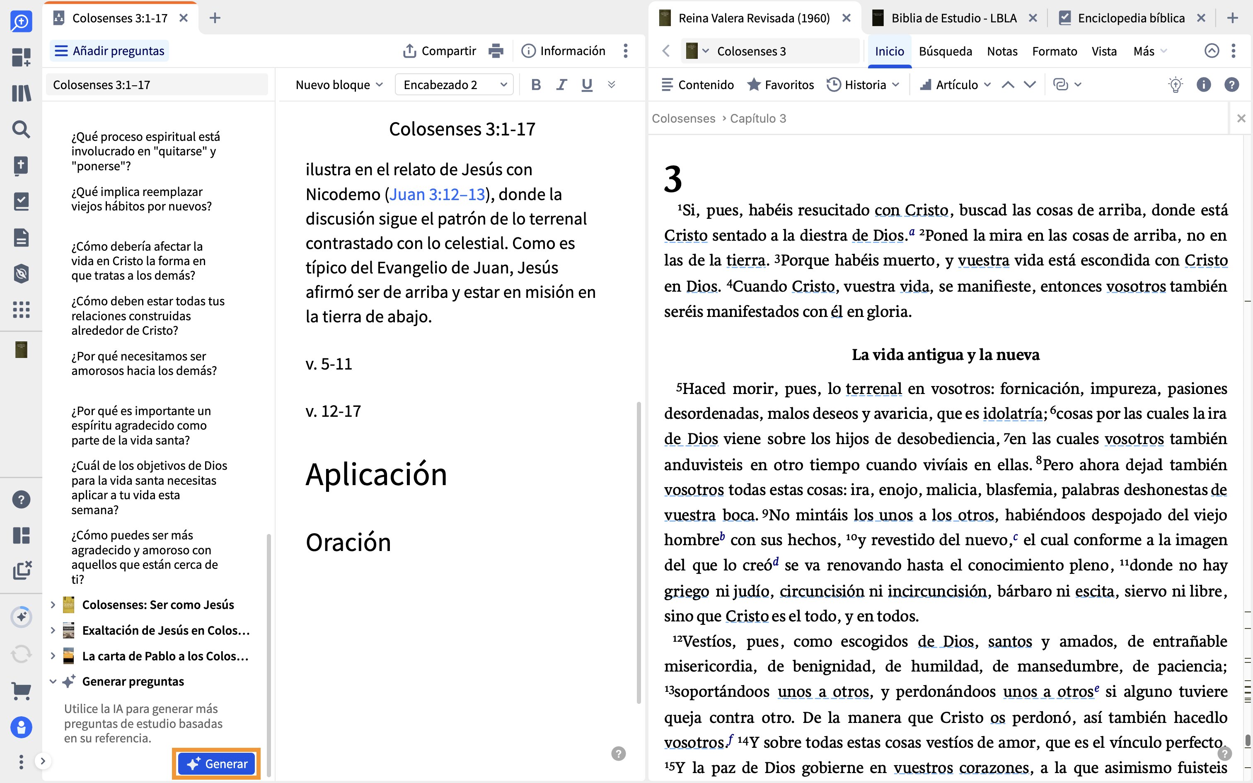Toggle bold formatting
The height and width of the screenshot is (783, 1253).
pos(536,85)
